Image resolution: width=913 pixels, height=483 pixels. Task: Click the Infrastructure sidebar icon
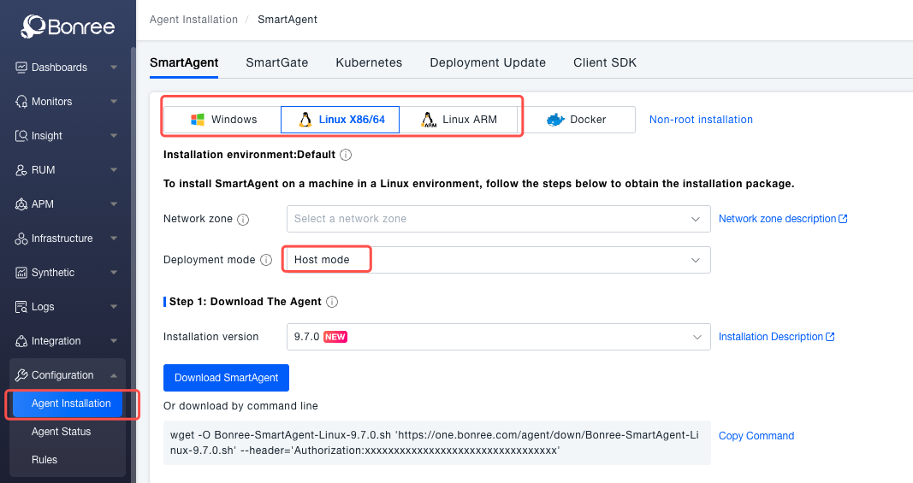[x=22, y=239]
